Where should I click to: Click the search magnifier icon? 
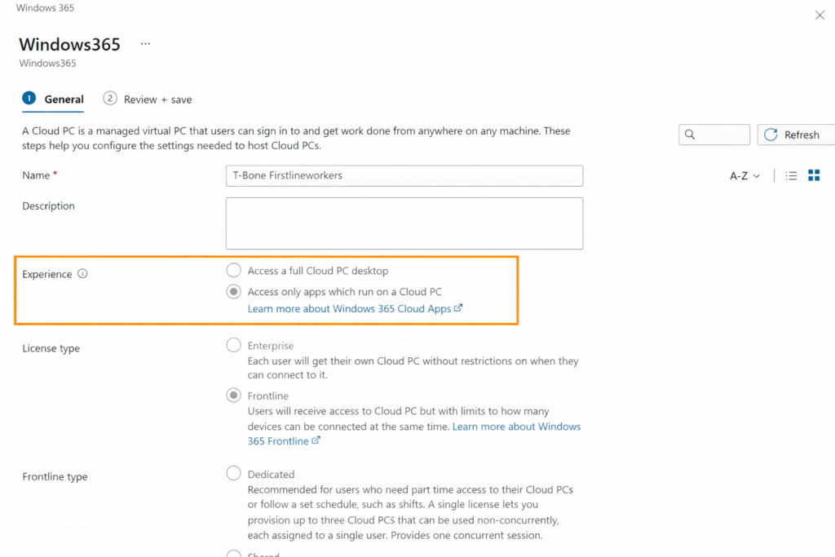tap(690, 135)
